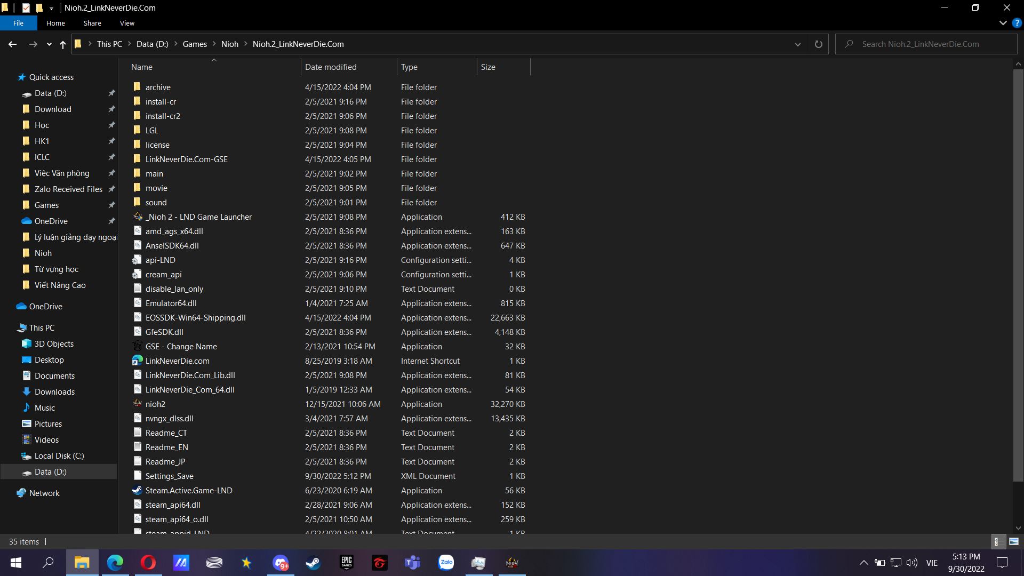
Task: Open Download in Quick access
Action: click(53, 109)
